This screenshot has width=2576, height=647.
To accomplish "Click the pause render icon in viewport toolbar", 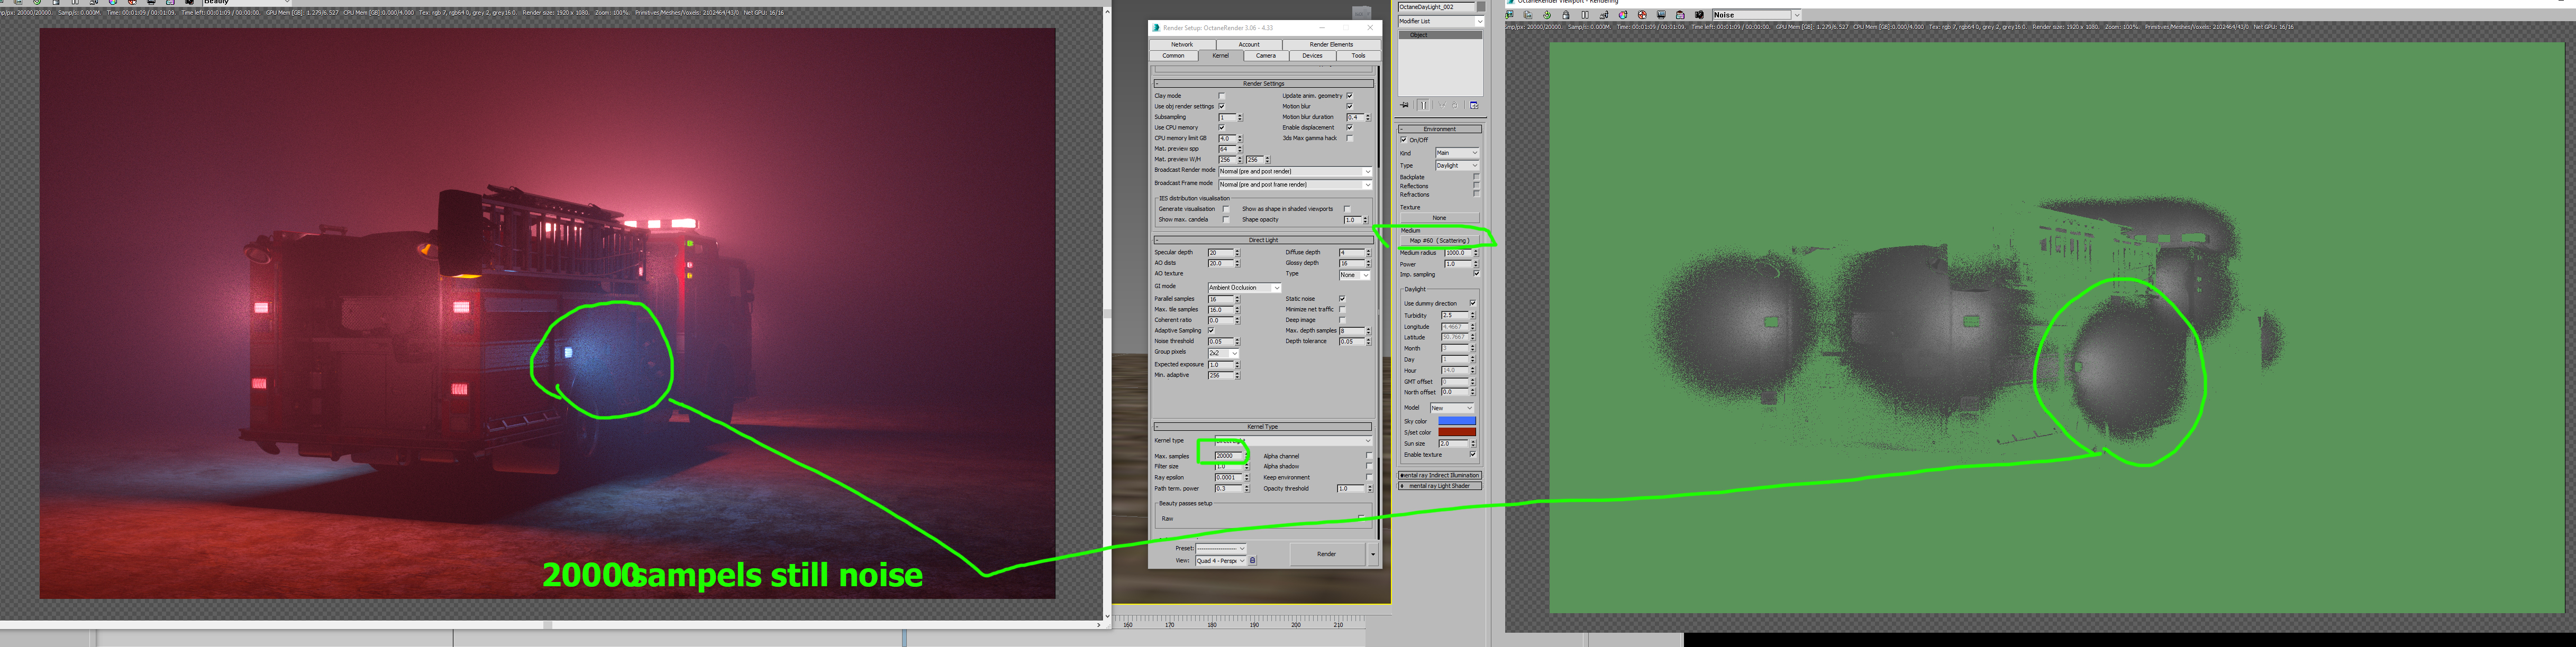I will coord(1585,15).
